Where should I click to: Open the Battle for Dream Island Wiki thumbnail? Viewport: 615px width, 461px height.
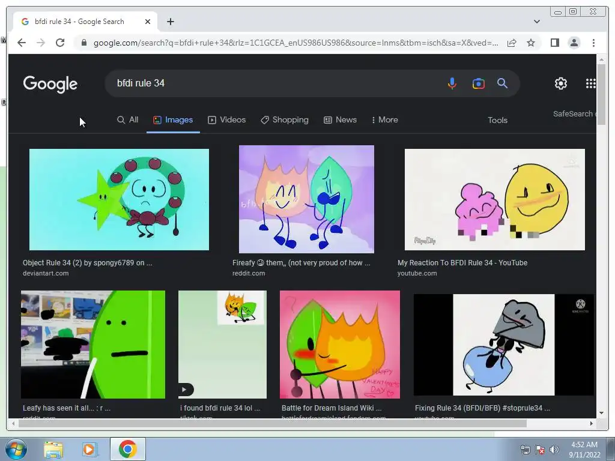(x=340, y=345)
